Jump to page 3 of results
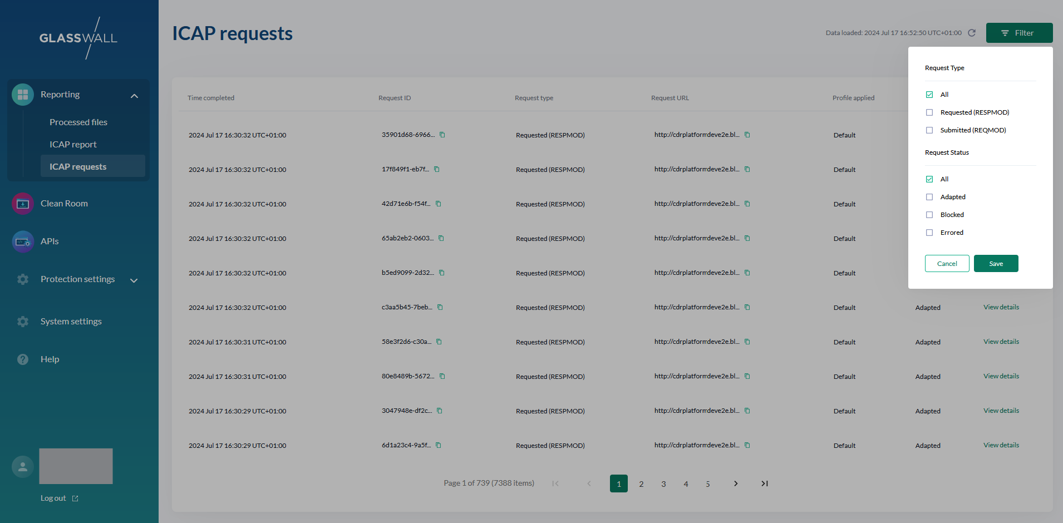 click(x=663, y=484)
